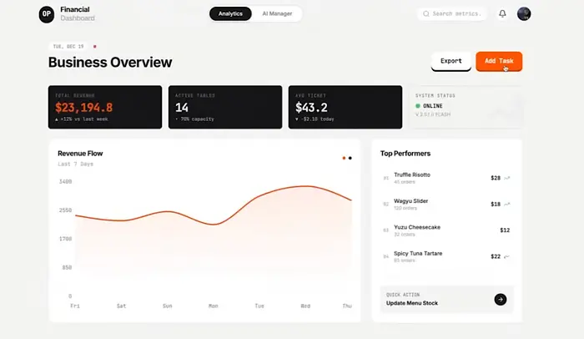The image size is (584, 339).
Task: Click the trend icon beside Truffle Risotto
Action: [507, 178]
